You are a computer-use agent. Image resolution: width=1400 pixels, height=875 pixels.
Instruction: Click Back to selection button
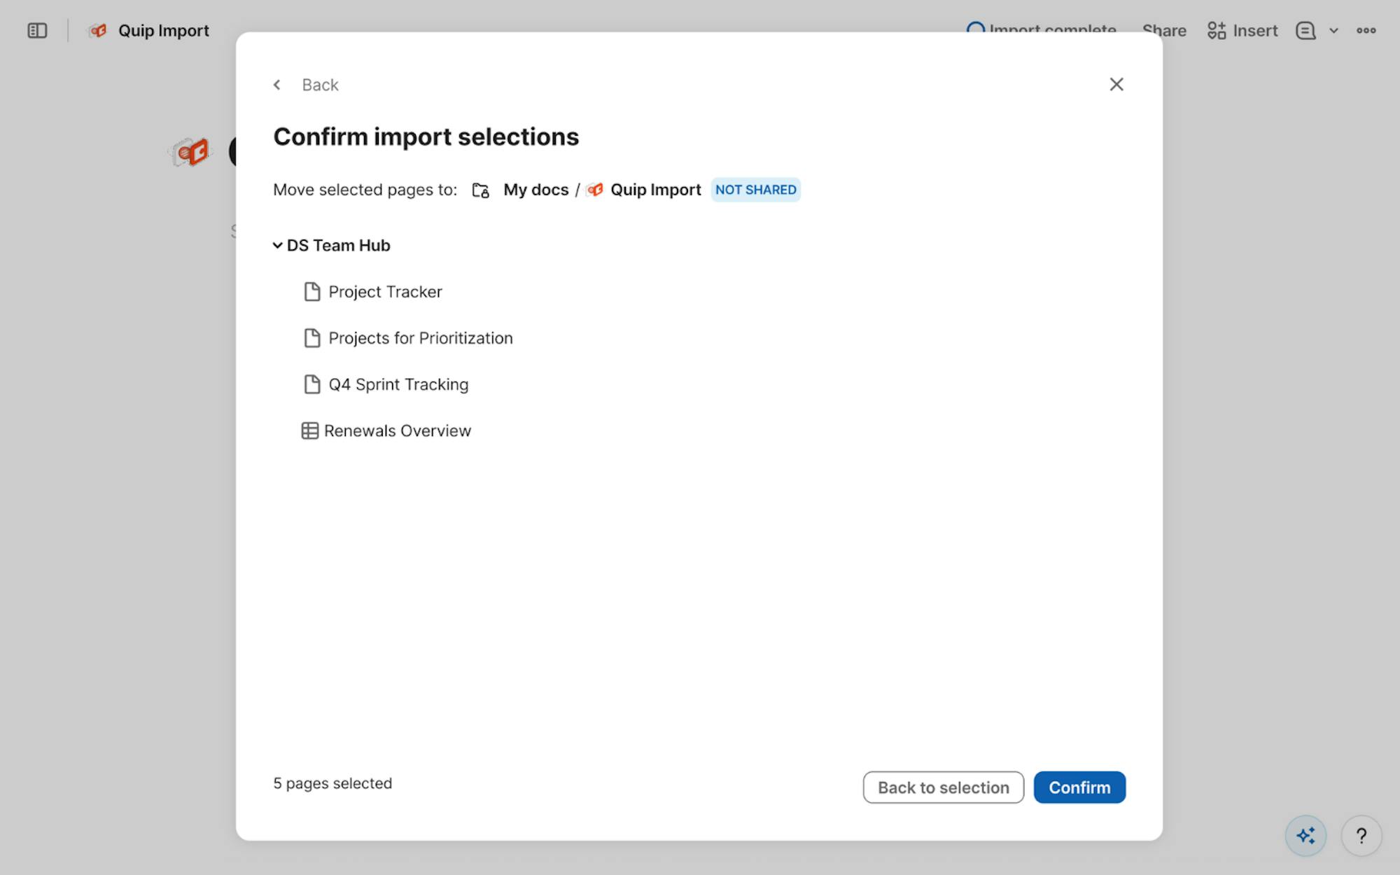click(x=943, y=787)
